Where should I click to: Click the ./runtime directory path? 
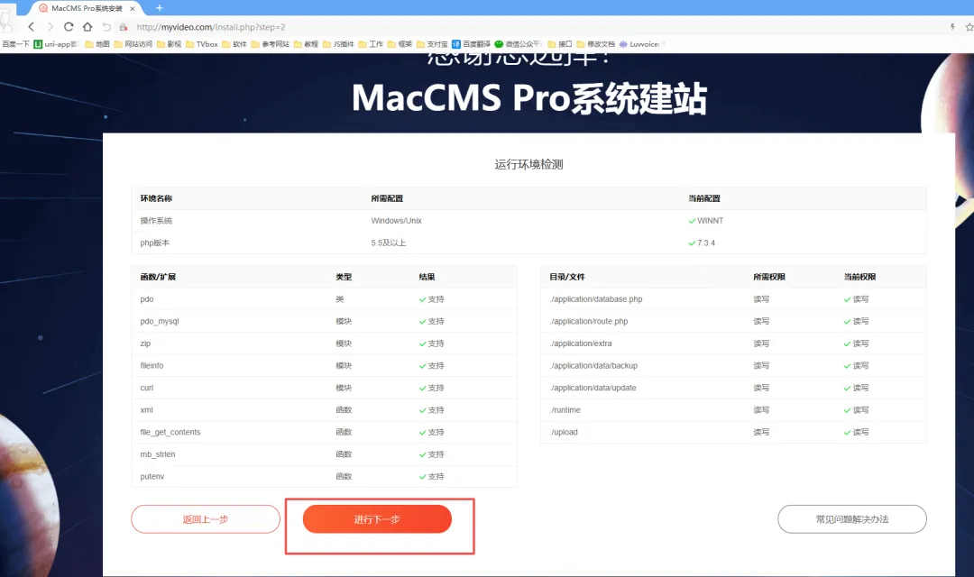click(565, 410)
